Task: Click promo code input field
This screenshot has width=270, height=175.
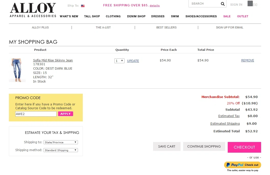Action: click(36, 114)
